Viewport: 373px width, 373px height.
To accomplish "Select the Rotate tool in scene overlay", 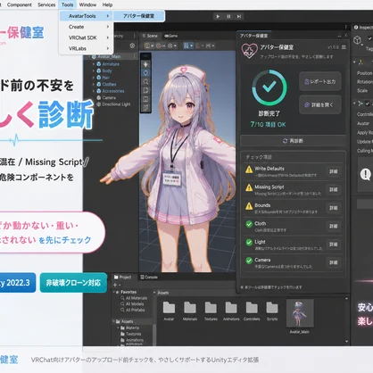I will tap(145, 73).
